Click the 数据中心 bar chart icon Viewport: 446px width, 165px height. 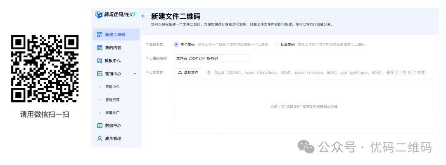[x=100, y=125]
